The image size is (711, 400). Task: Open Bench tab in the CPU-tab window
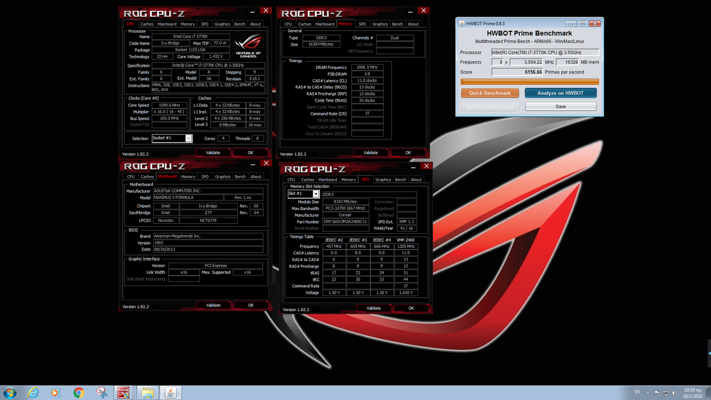pos(239,24)
